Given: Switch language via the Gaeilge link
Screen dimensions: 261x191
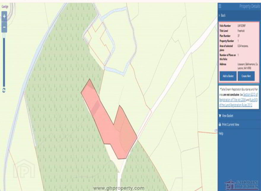Looking at the screenshot, I should click(x=5, y=7).
